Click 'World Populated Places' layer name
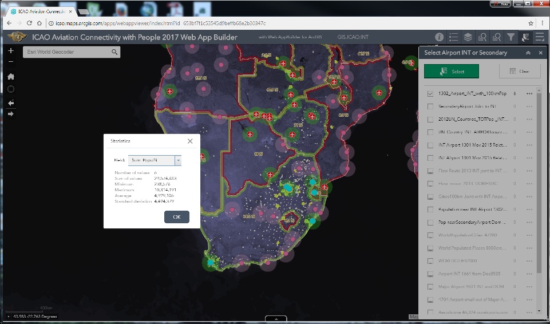This screenshot has width=550, height=324. pyautogui.click(x=473, y=248)
